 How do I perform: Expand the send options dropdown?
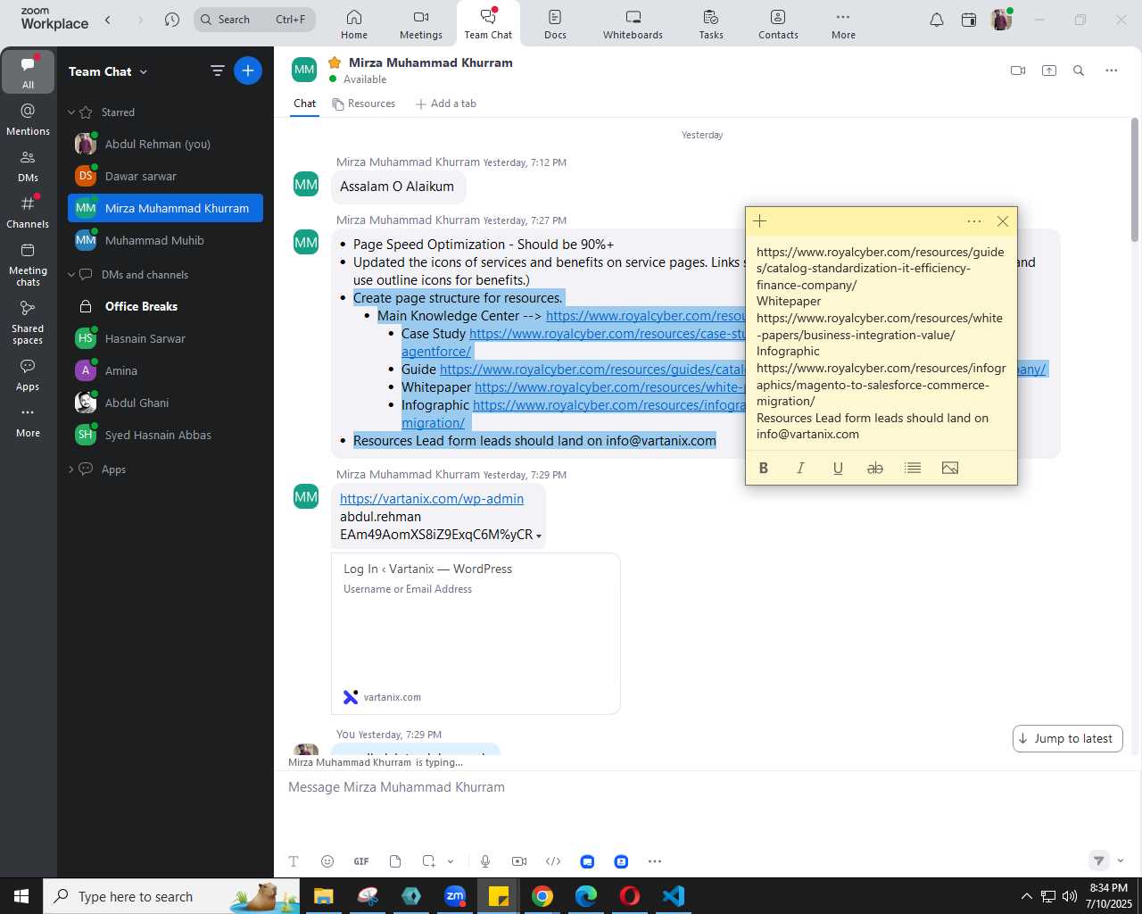1121,861
